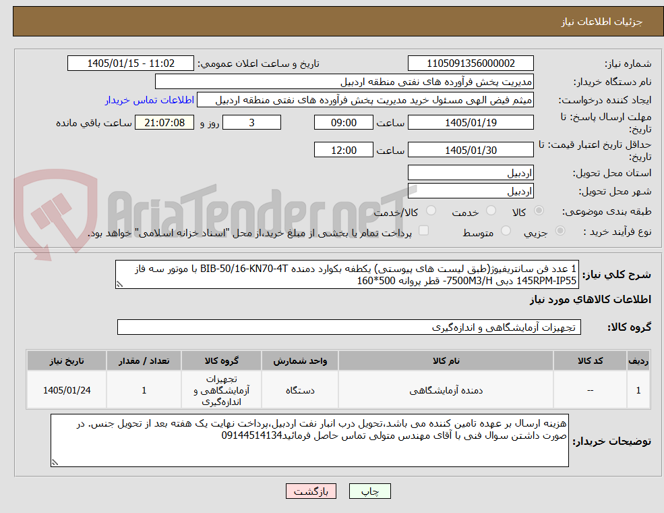Click the ردیف column header

(x=638, y=361)
